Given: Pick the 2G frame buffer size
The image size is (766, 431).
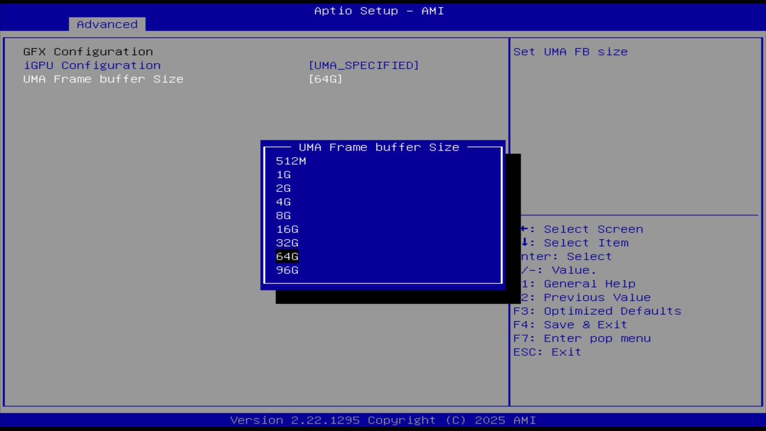Looking at the screenshot, I should (x=283, y=188).
